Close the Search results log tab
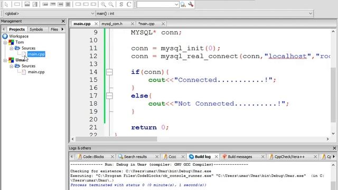The height and width of the screenshot is (190, 338). pos(157,157)
